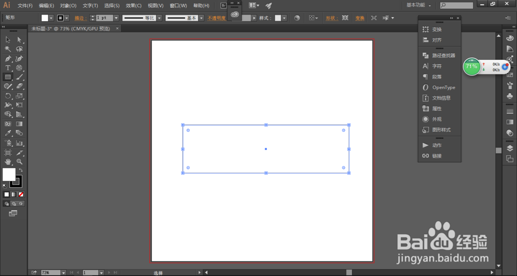This screenshot has width=517, height=276.
Task: Open the 视图(V) menu
Action: tap(156, 6)
